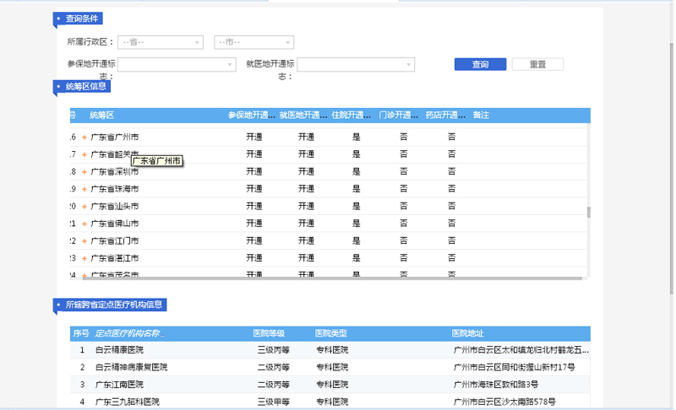Viewport: 676px width, 410px height.
Task: Click the 定点医疗机构名称 column header
Action: pos(129,333)
